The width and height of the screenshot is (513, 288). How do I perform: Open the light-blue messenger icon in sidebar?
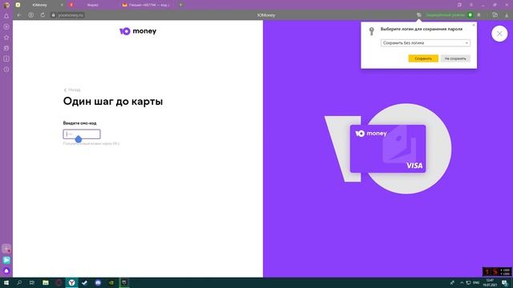point(6,260)
